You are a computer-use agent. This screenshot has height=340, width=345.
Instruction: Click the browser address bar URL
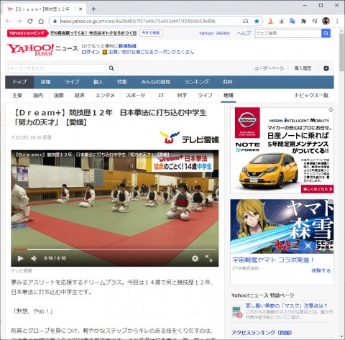point(138,21)
